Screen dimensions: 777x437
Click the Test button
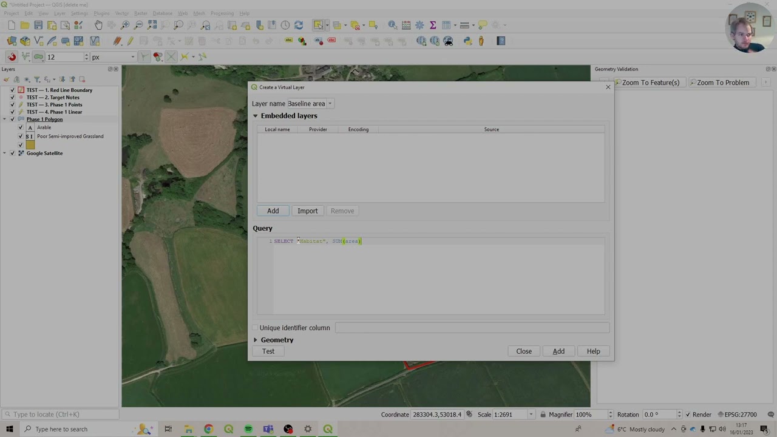268,351
